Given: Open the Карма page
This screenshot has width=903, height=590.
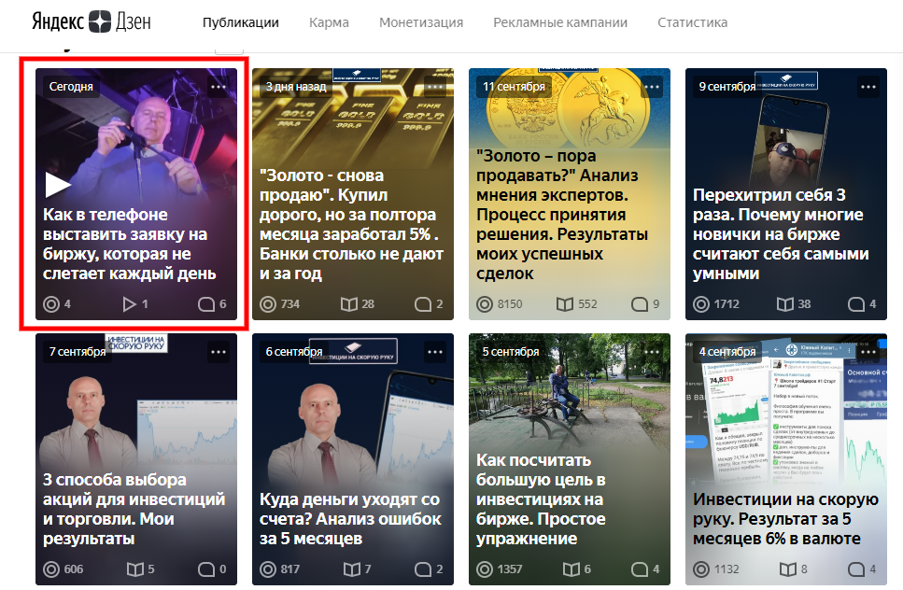Looking at the screenshot, I should point(328,22).
